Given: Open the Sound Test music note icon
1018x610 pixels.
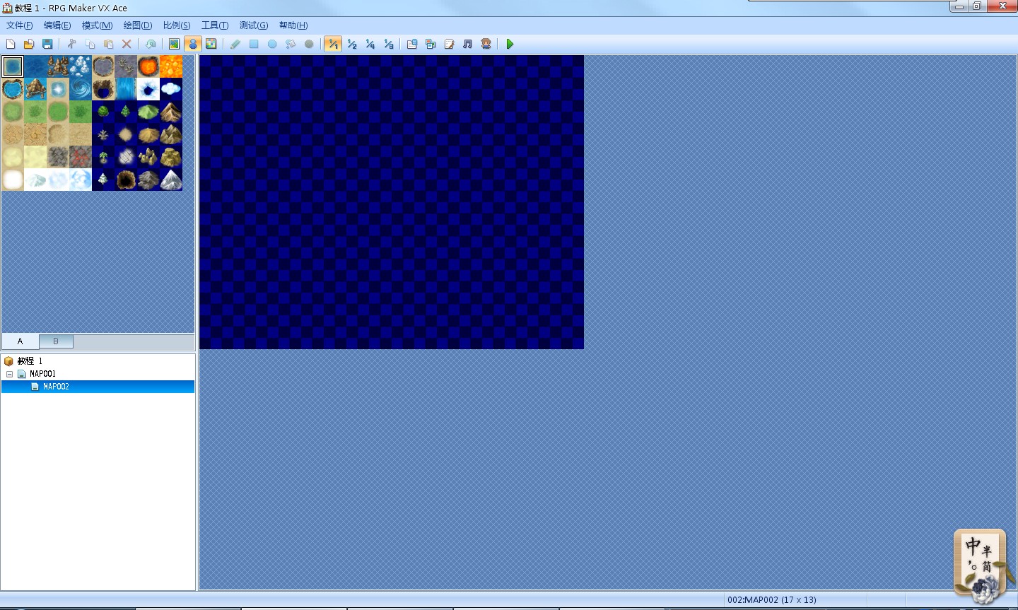Looking at the screenshot, I should point(467,44).
